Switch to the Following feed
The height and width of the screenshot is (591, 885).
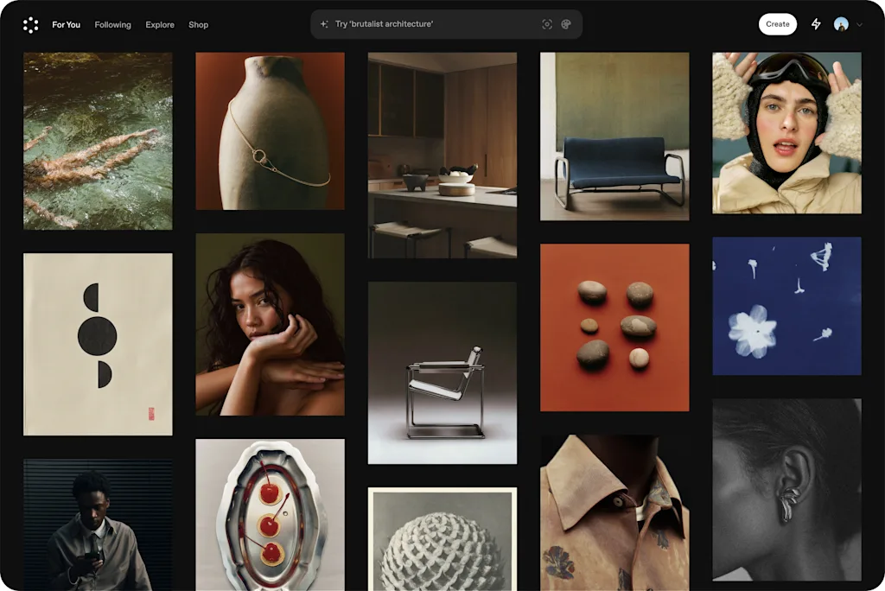(x=112, y=25)
